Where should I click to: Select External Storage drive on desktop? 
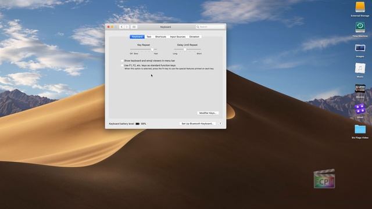click(360, 7)
